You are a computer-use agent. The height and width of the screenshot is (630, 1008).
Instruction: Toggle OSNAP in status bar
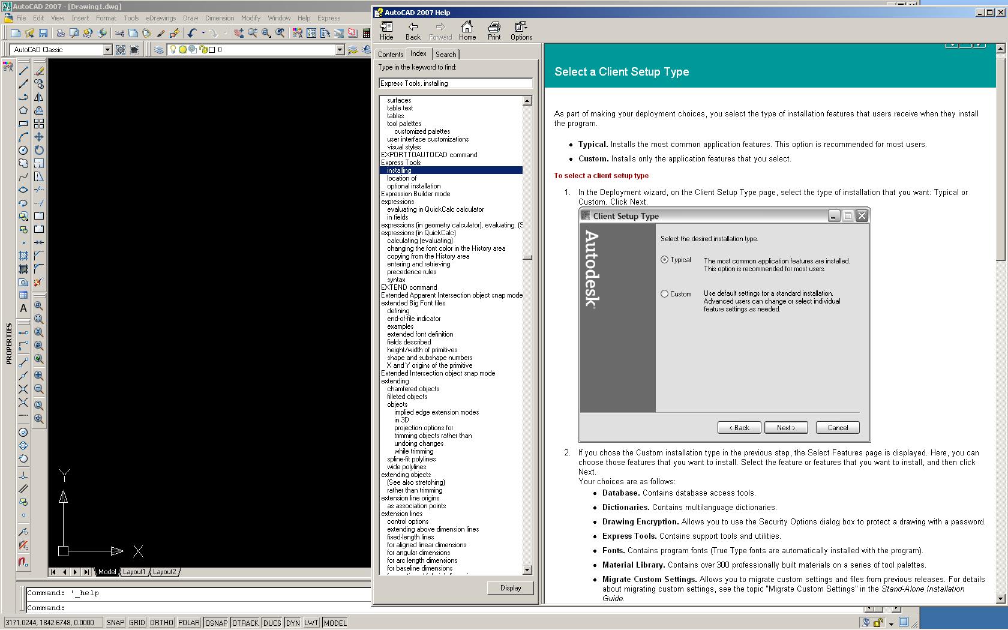pyautogui.click(x=216, y=623)
